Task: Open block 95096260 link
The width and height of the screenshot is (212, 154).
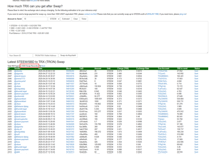Action: pos(70,71)
